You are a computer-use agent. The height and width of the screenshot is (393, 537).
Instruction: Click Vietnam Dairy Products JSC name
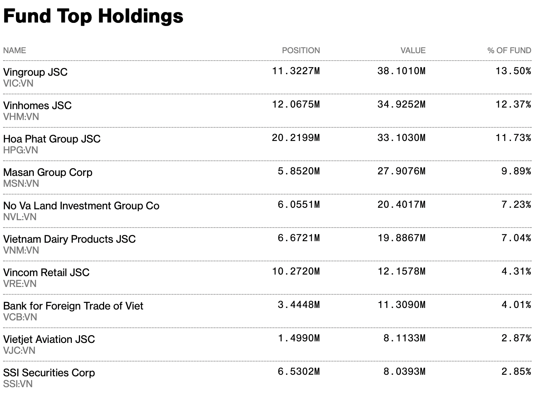click(x=70, y=239)
